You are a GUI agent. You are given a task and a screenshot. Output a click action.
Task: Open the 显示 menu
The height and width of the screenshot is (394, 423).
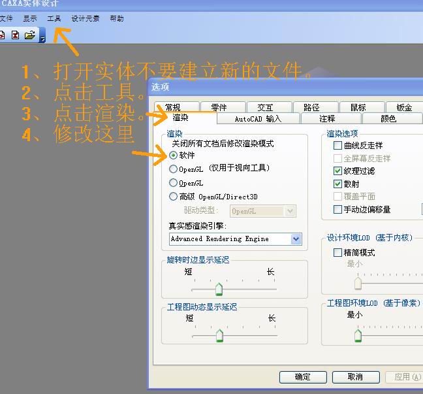[x=29, y=18]
